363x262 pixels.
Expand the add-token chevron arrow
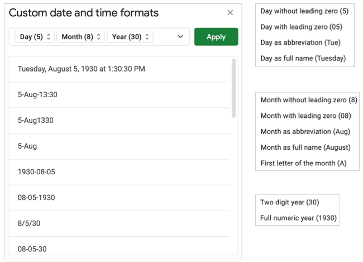(180, 37)
